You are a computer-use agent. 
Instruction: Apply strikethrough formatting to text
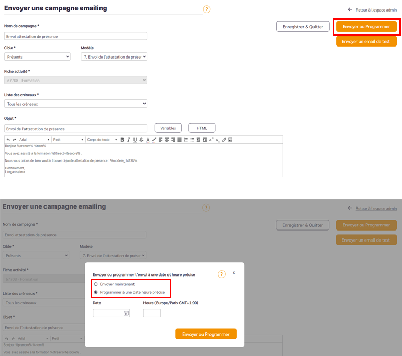141,140
